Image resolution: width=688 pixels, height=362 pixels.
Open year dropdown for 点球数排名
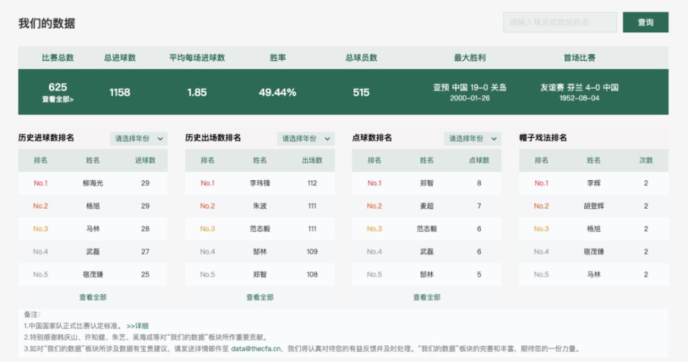click(473, 138)
